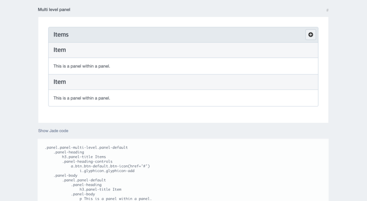Click the second 'Item' panel heading
Screen dimensions: 367x201
(x=183, y=82)
